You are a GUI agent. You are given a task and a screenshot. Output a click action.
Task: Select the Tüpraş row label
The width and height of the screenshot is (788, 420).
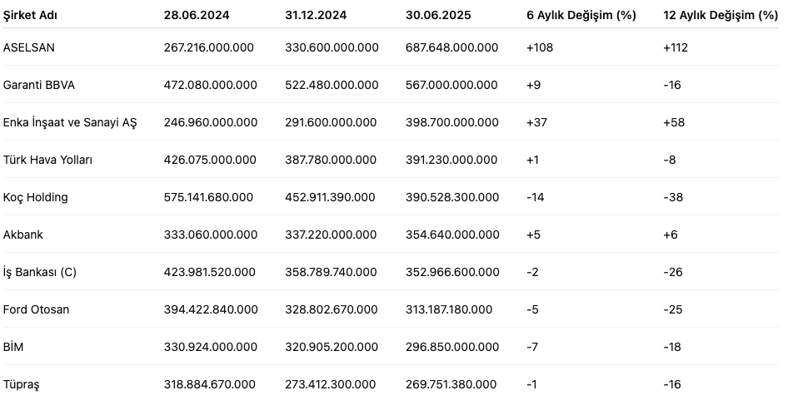point(22,384)
